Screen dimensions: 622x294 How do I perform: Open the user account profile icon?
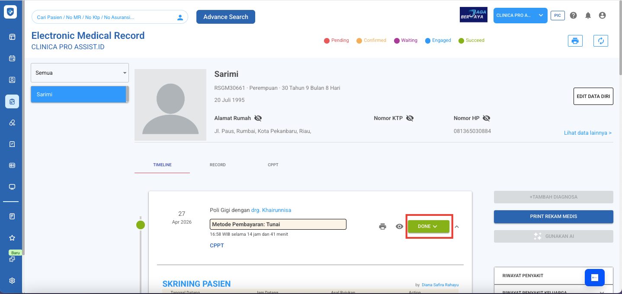pos(602,16)
